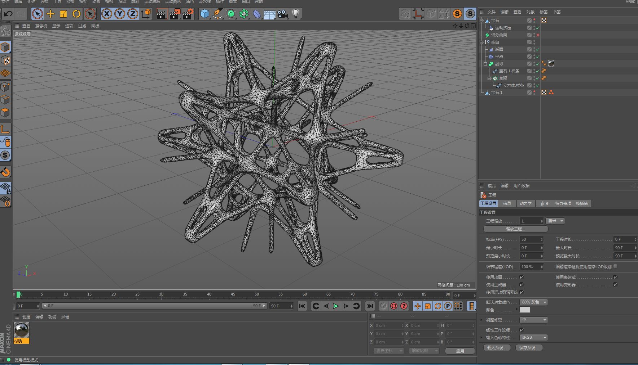Toggle the X axis lock
Viewport: 638px width, 365px height.
[106, 14]
